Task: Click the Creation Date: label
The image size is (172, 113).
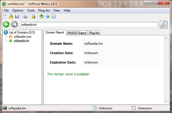Action: point(62,53)
